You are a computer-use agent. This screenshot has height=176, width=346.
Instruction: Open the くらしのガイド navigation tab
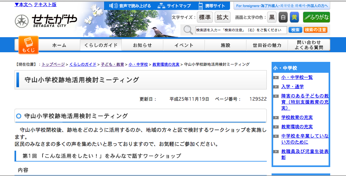pos(101,45)
